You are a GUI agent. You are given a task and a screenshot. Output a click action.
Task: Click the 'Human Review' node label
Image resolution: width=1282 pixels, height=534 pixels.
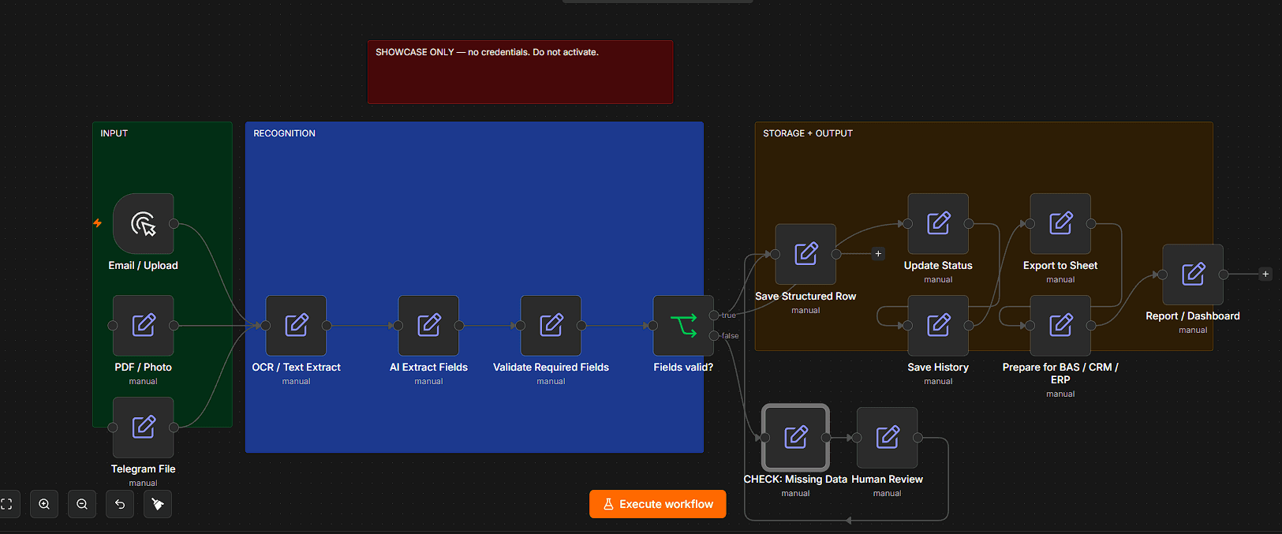click(887, 480)
